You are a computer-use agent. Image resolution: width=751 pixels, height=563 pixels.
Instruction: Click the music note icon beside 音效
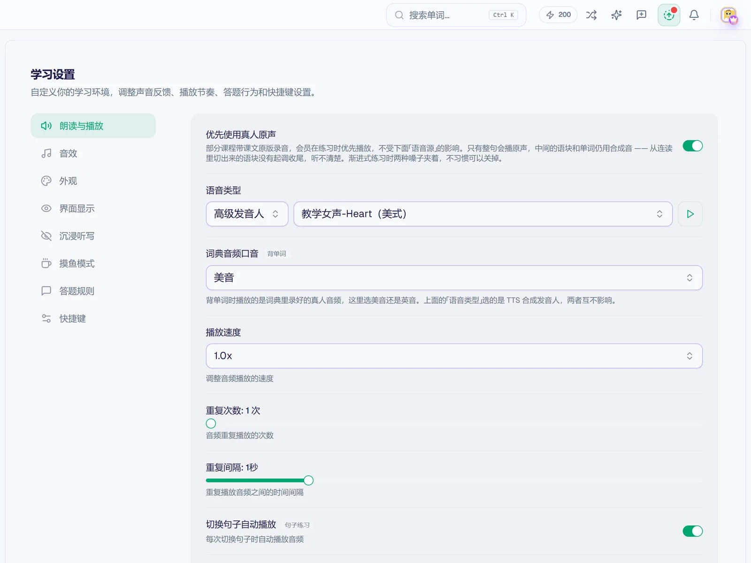point(46,153)
